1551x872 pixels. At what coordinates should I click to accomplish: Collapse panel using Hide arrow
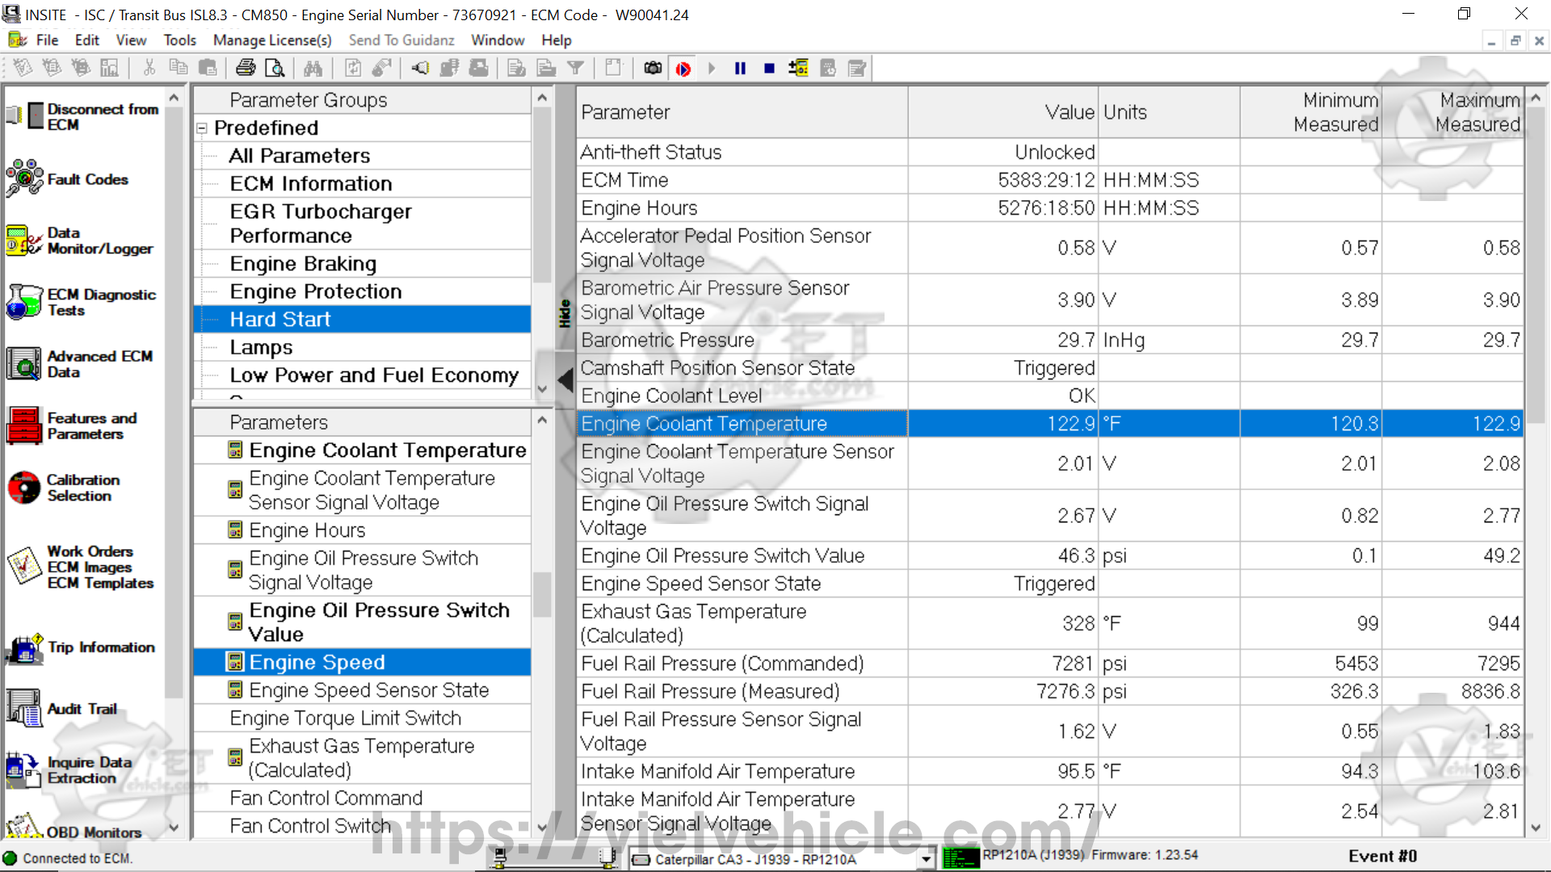(x=565, y=379)
